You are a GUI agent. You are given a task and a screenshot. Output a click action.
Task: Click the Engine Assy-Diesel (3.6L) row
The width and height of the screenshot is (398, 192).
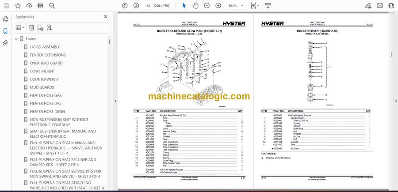click(x=188, y=116)
